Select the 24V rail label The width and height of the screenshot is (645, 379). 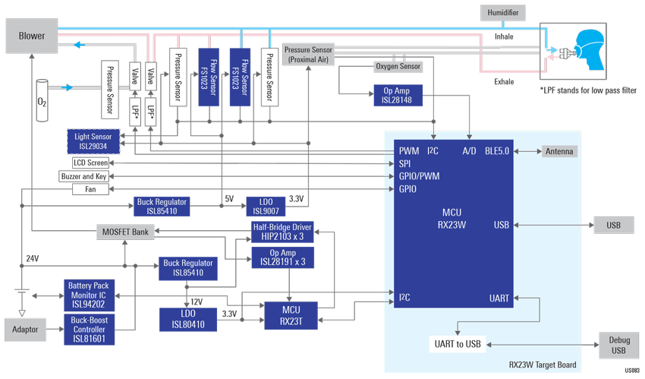[x=33, y=258]
